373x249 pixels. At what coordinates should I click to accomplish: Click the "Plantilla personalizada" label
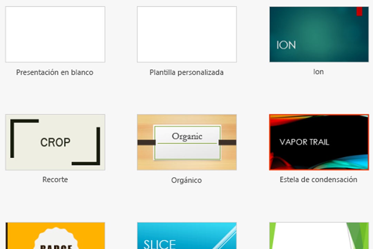(x=186, y=73)
